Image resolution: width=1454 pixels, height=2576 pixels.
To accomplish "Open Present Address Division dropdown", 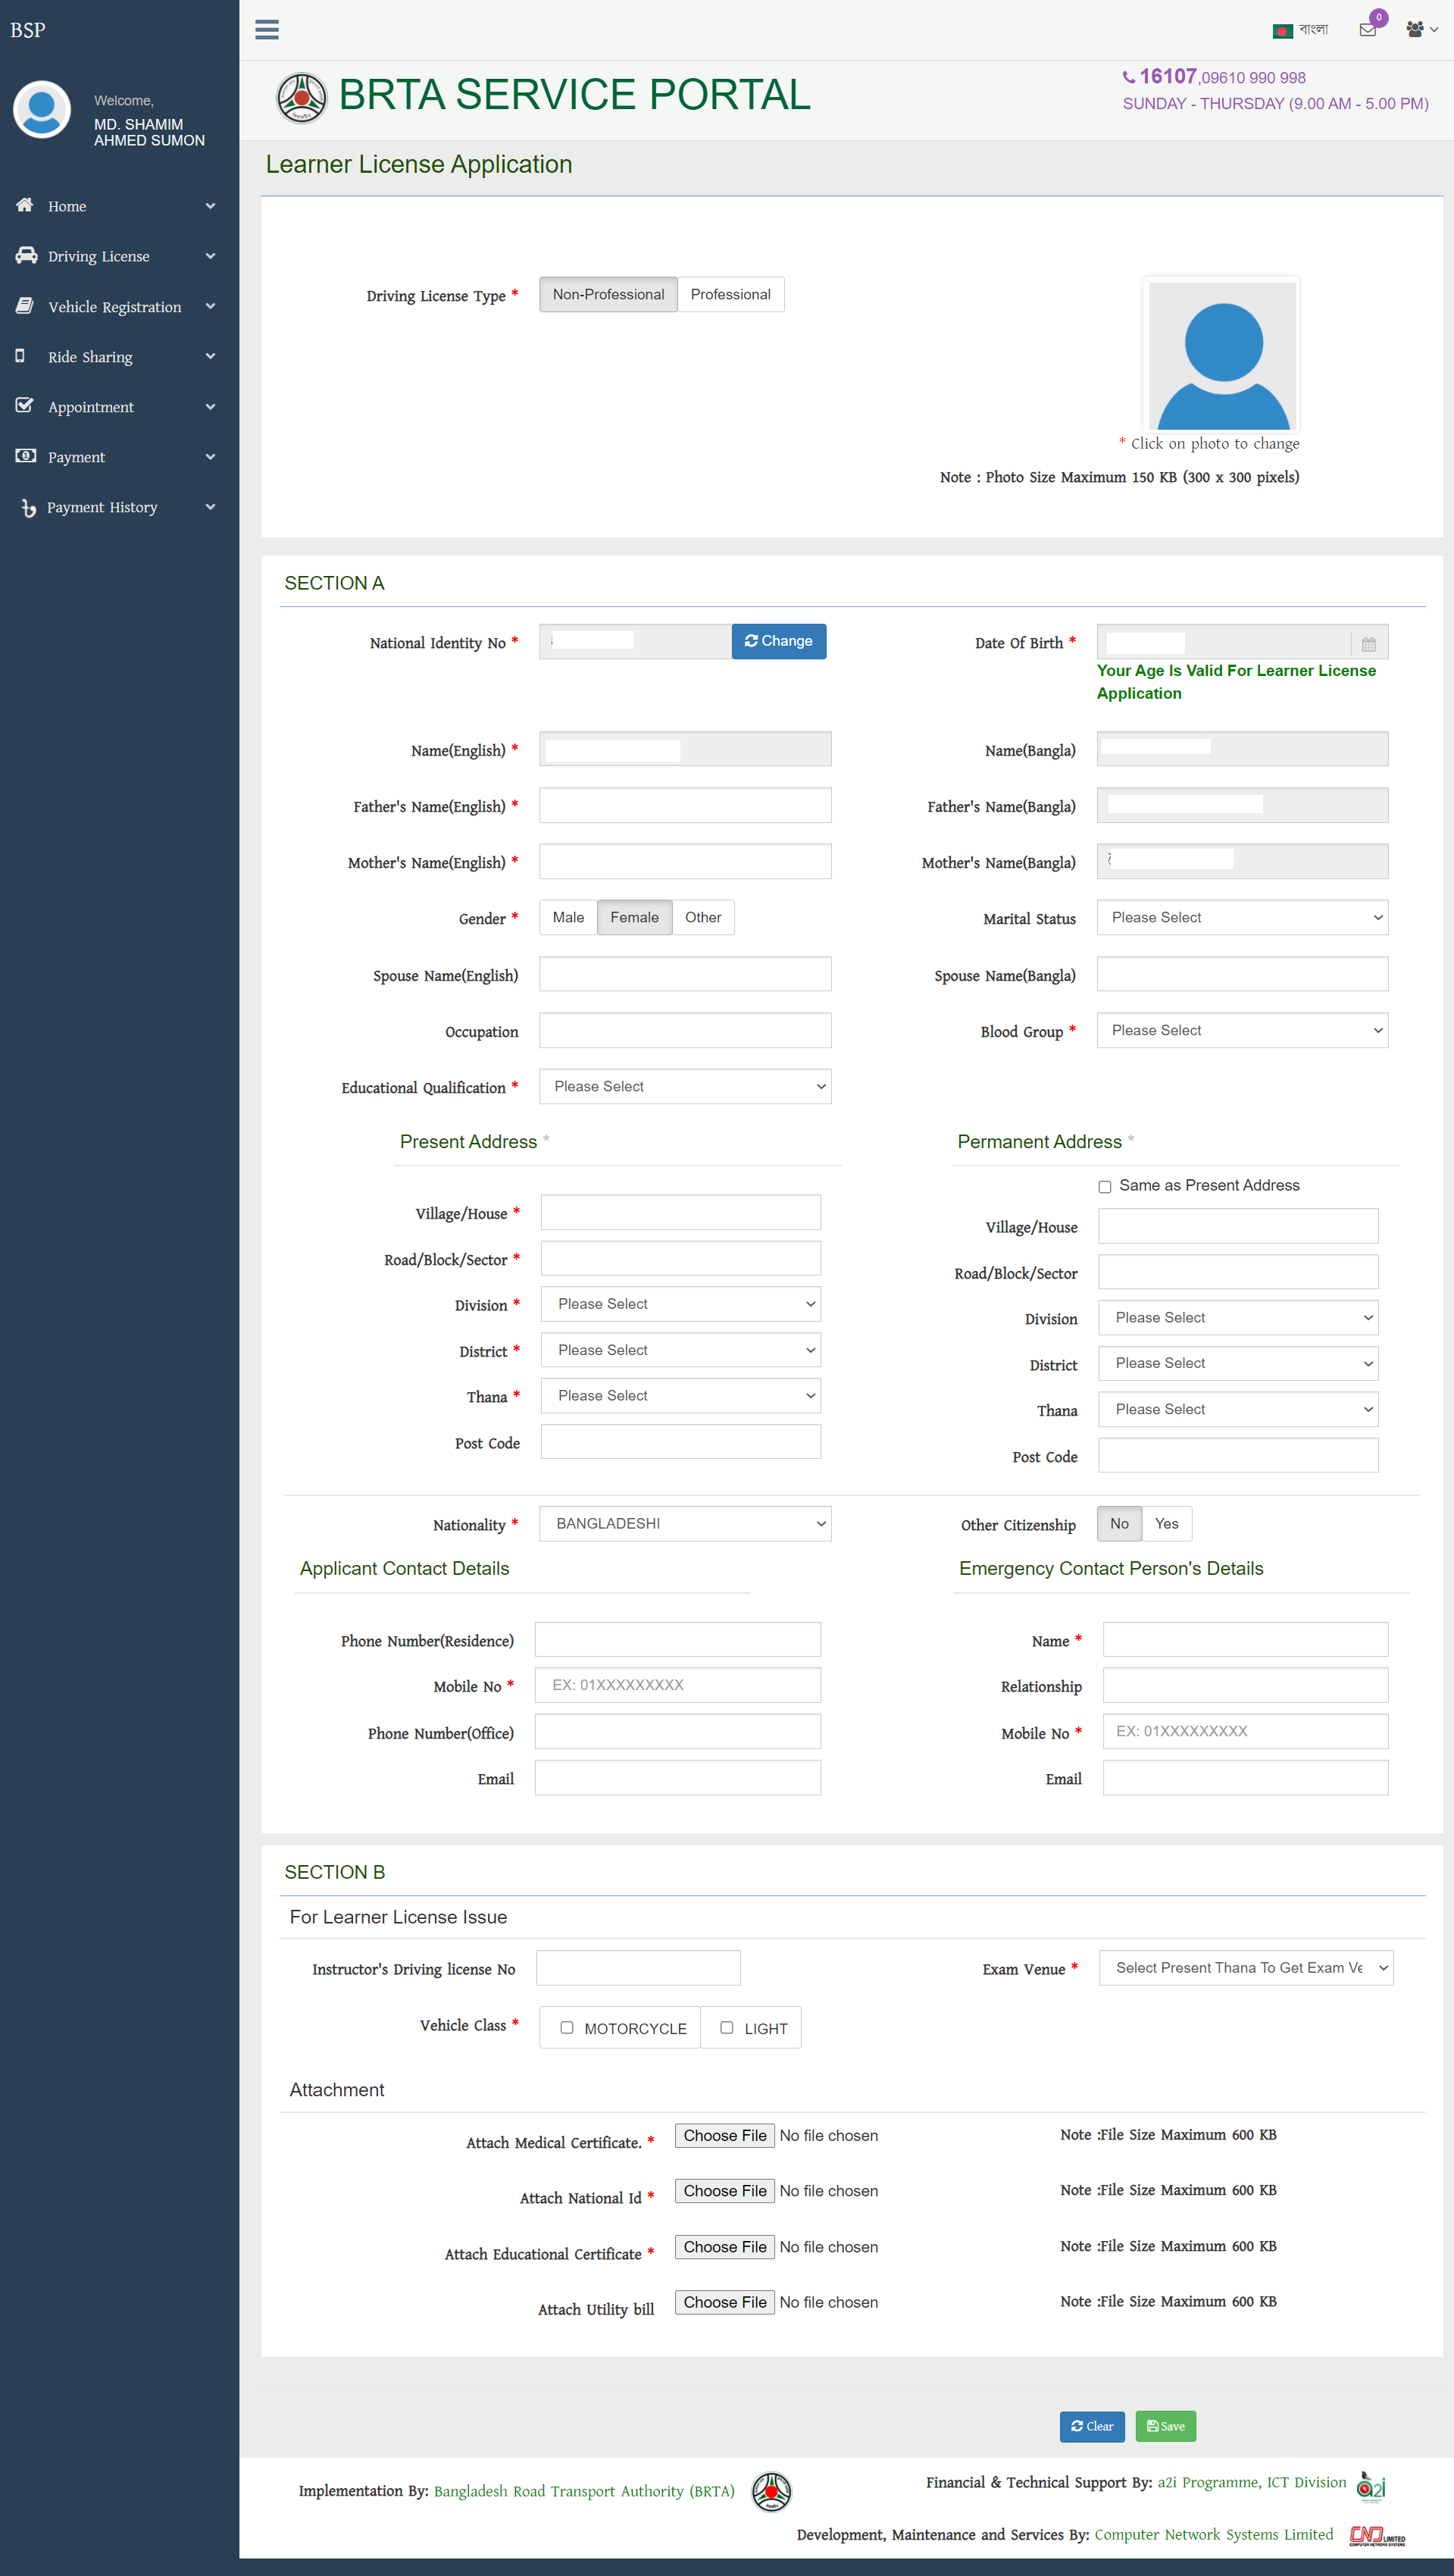I will click(x=681, y=1304).
